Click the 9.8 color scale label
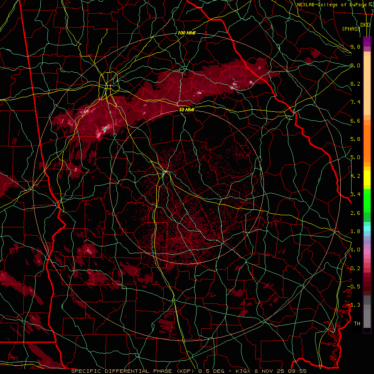Image resolution: width=374 pixels, height=374 pixels. pyautogui.click(x=355, y=47)
